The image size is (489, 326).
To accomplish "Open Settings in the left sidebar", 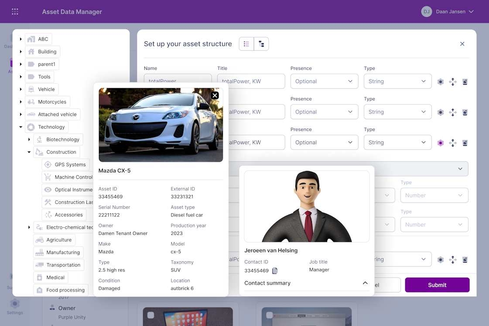I will [x=15, y=307].
